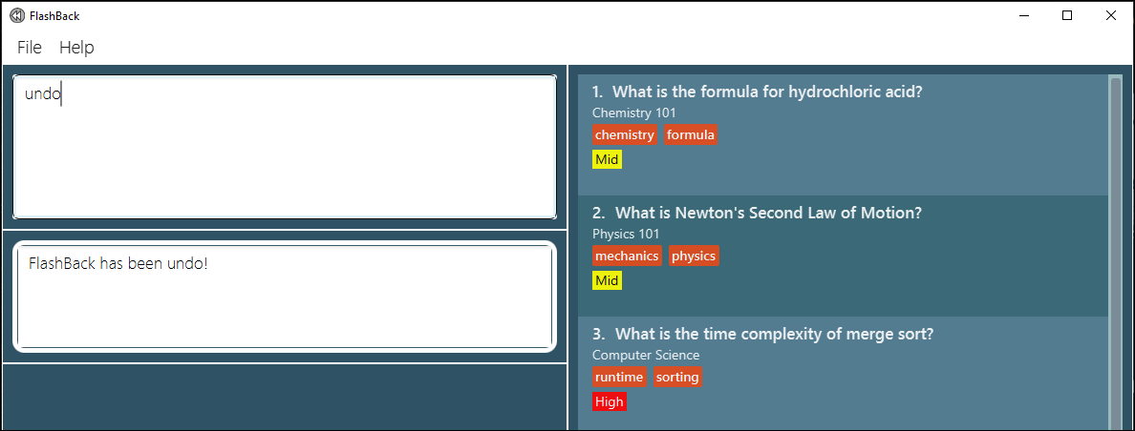
Task: Click the red High priority label
Action: [x=609, y=401]
